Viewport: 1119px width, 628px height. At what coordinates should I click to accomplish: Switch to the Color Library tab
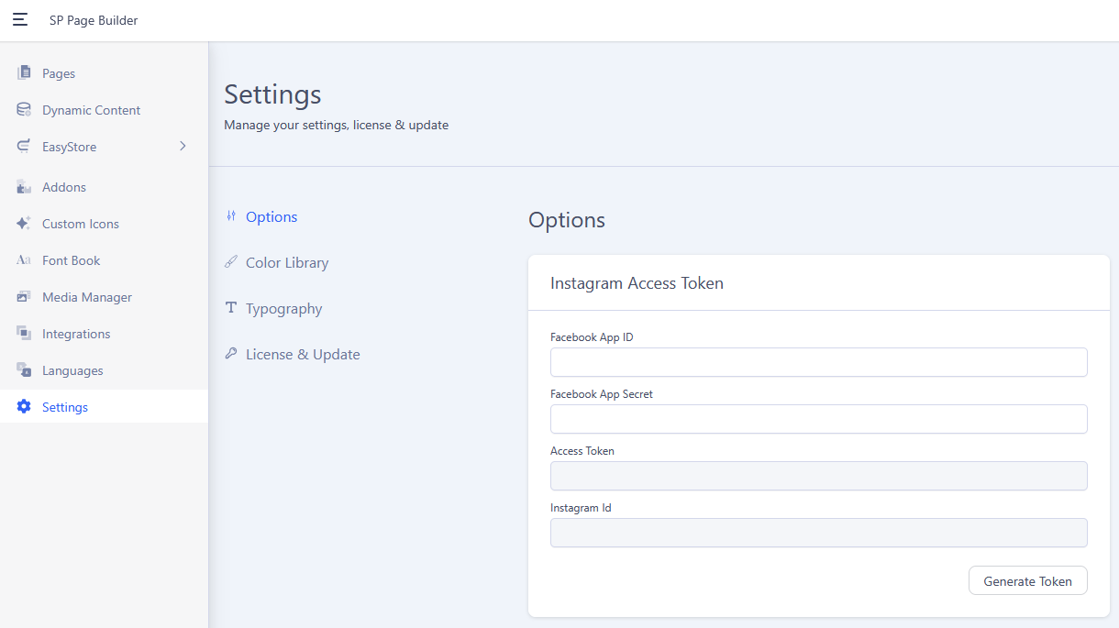point(286,263)
